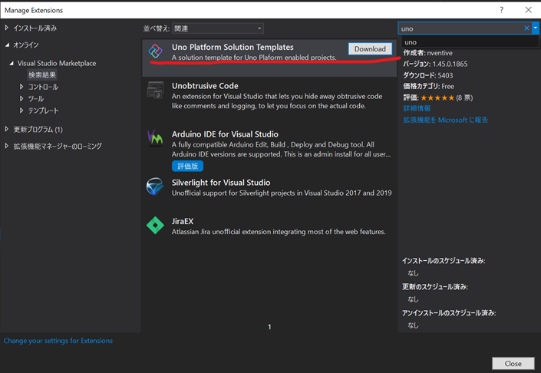Click the ダウンロード: 5403 count
The height and width of the screenshot is (373, 541).
pos(428,75)
